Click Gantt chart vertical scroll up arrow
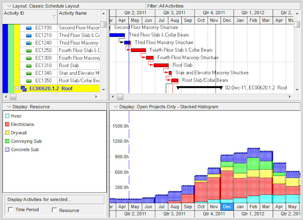This screenshot has height=220, width=303. pos(297,13)
